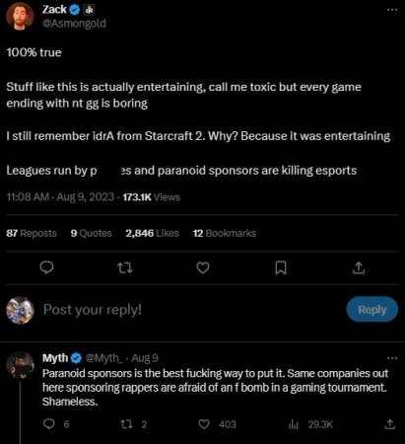View the 87 Reposts list
405x444 pixels.
click(32, 233)
